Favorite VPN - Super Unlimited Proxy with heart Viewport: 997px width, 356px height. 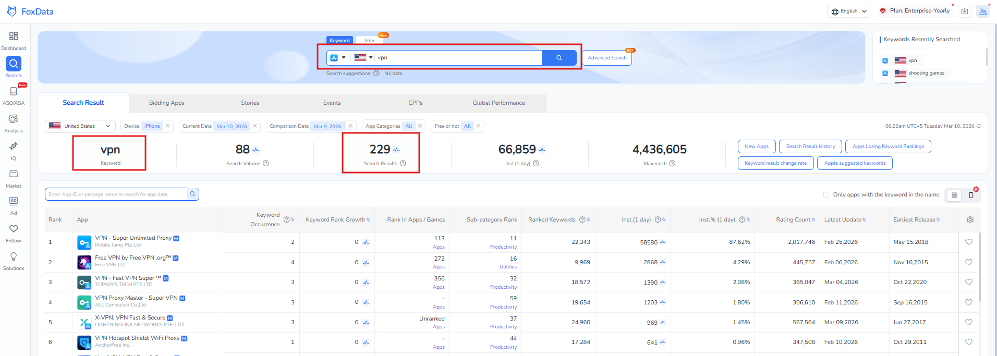[x=968, y=242]
